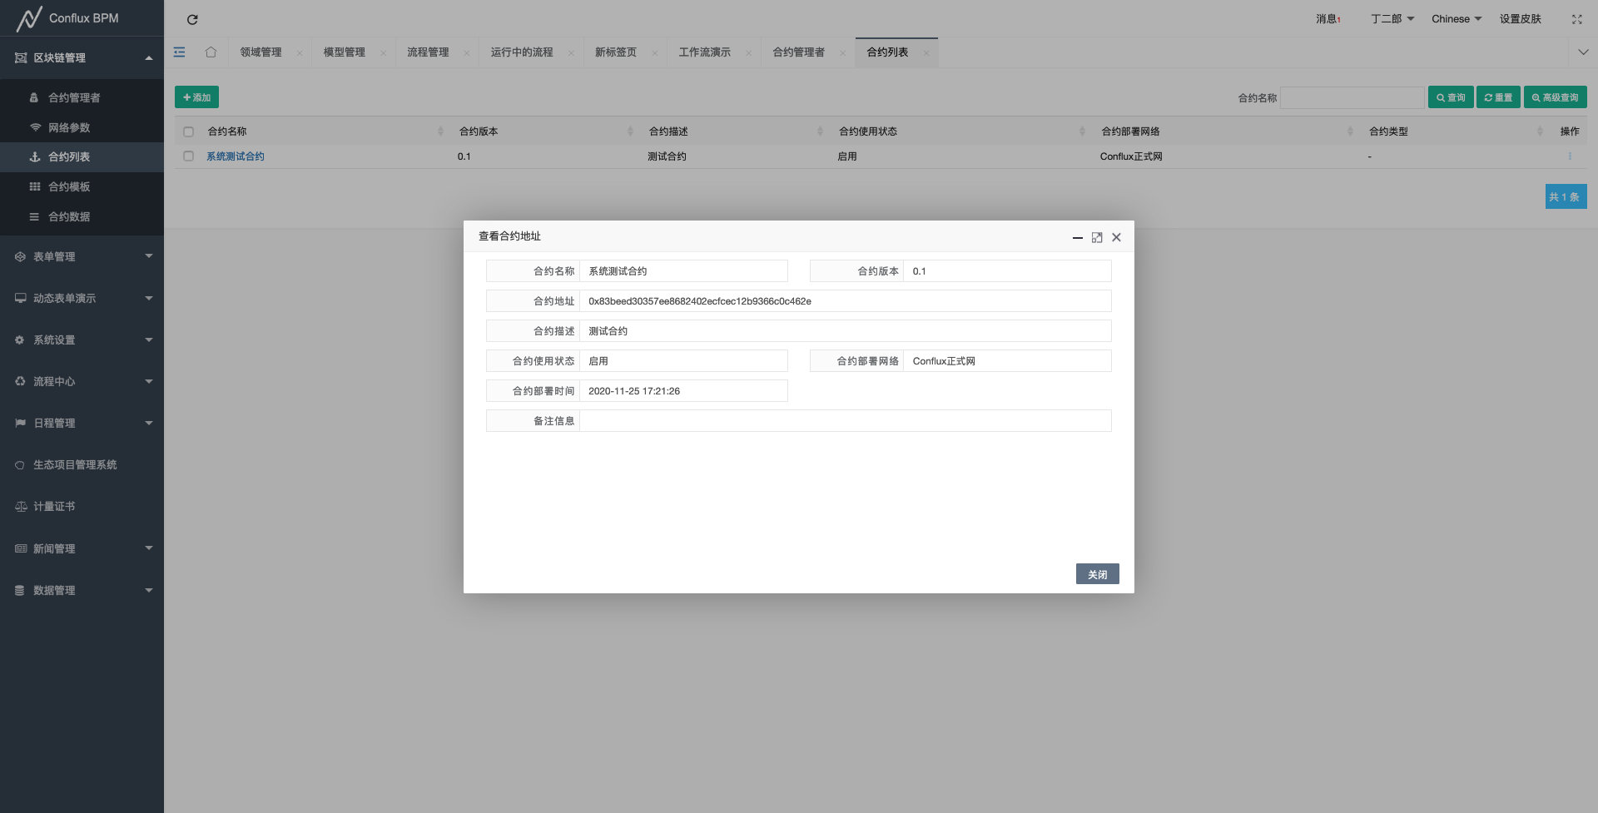This screenshot has height=813, width=1598.
Task: Open the tab list chevron at far right
Action: pyautogui.click(x=1583, y=52)
